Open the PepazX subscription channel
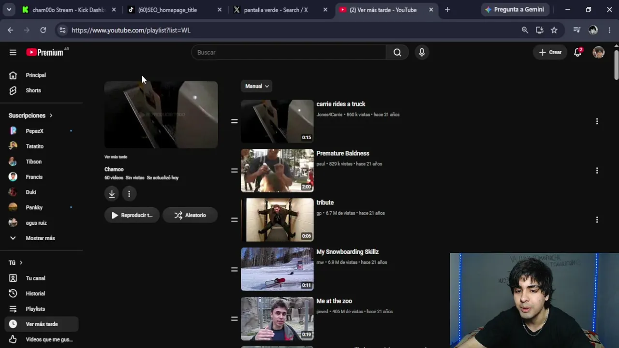Image resolution: width=619 pixels, height=348 pixels. click(x=41, y=131)
